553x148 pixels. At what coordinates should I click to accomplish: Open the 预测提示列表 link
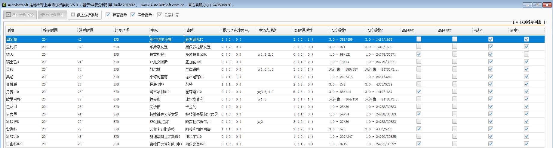pyautogui.click(x=530, y=22)
